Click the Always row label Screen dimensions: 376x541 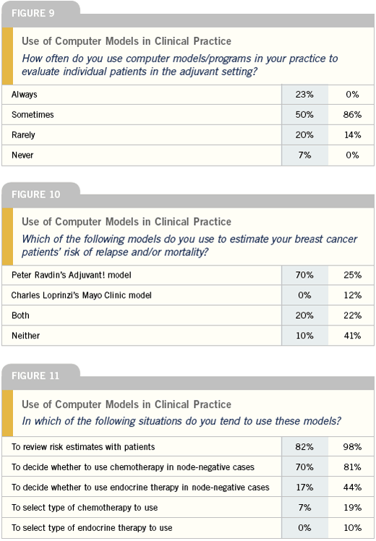coord(24,95)
